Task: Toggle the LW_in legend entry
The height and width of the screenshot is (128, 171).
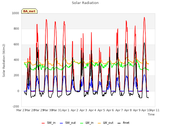Action: (87, 123)
